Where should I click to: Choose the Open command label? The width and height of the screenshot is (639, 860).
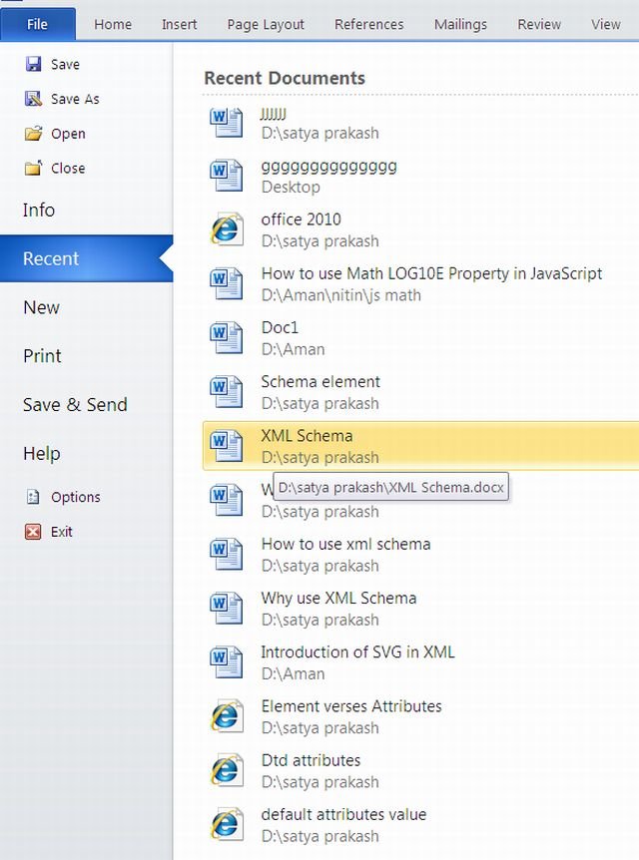[x=68, y=134]
